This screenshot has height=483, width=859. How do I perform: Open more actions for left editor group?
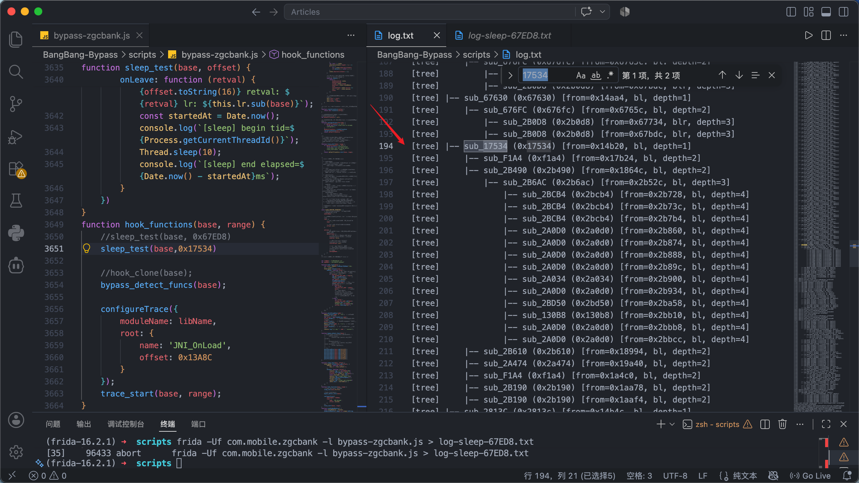click(x=351, y=35)
